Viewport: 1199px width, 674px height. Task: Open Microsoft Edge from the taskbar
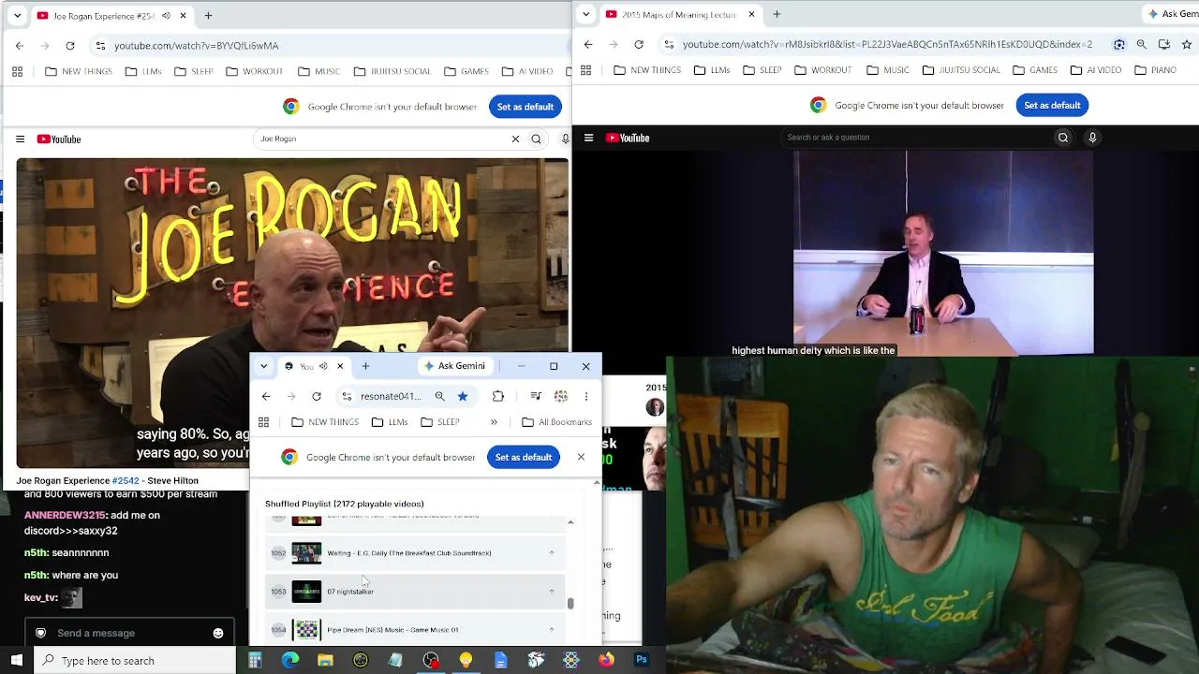pos(290,660)
